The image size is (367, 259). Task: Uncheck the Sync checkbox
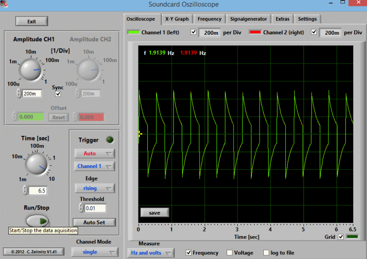click(58, 94)
